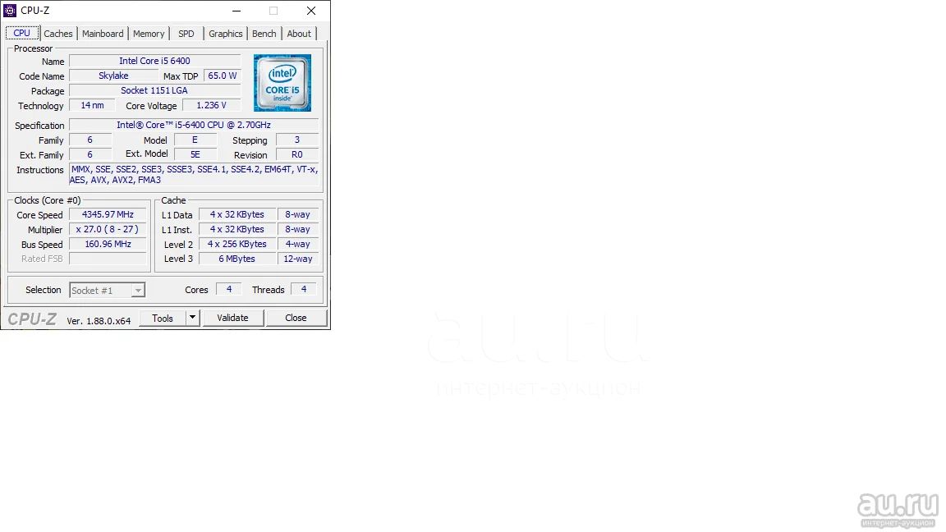Viewport: 946px width, 532px height.
Task: Click the Level 3 12-way associativity value
Action: point(297,259)
